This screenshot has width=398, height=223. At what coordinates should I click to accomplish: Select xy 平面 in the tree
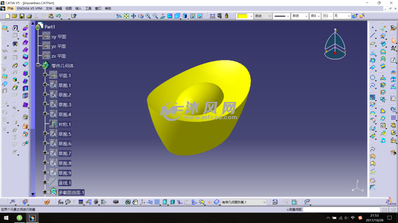coord(58,37)
